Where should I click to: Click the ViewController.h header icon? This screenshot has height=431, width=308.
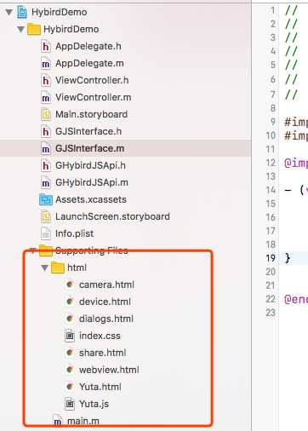click(x=46, y=80)
